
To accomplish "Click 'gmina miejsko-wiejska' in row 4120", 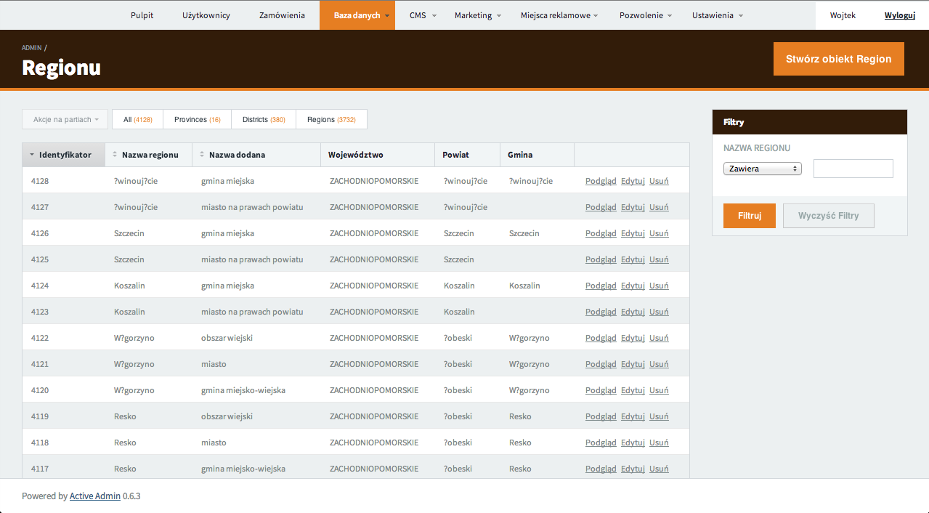I will [x=243, y=390].
